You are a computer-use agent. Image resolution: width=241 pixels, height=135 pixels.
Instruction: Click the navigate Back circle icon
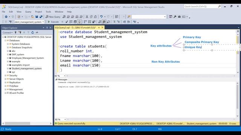coord(6,16)
